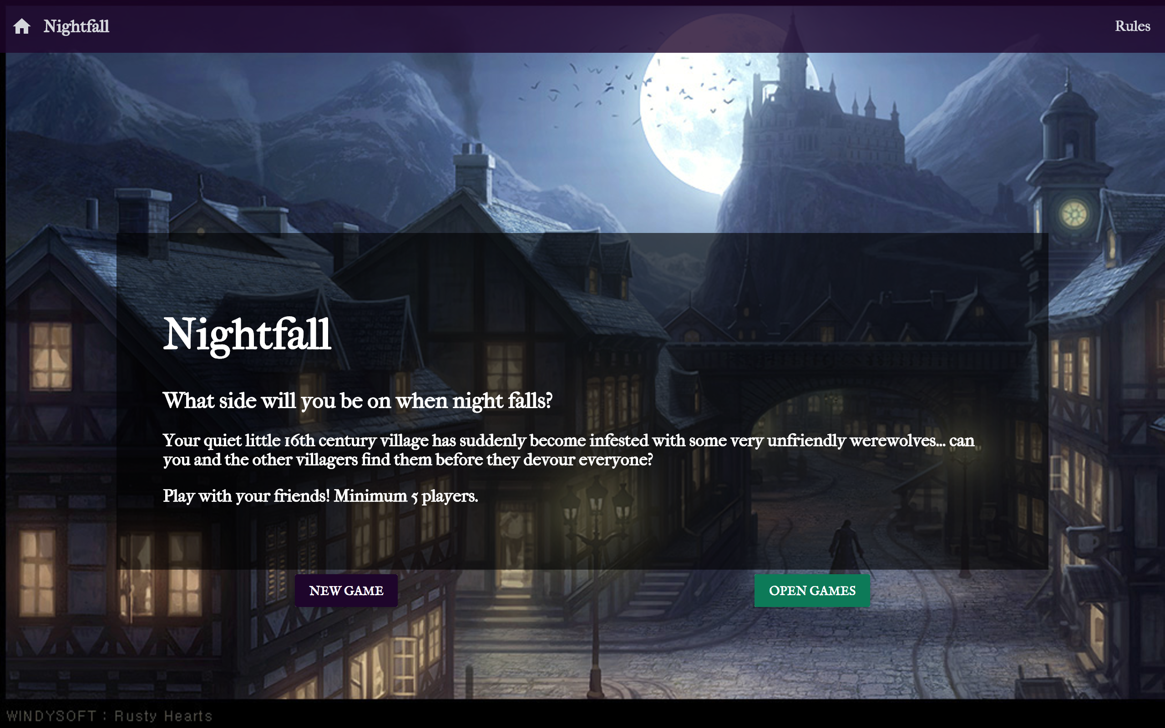The height and width of the screenshot is (728, 1165).
Task: Browse lobbies via the OPEN GAMES button
Action: tap(812, 590)
